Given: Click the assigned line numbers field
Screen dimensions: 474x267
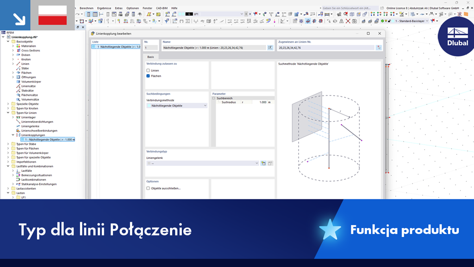Looking at the screenshot, I should pos(326,48).
